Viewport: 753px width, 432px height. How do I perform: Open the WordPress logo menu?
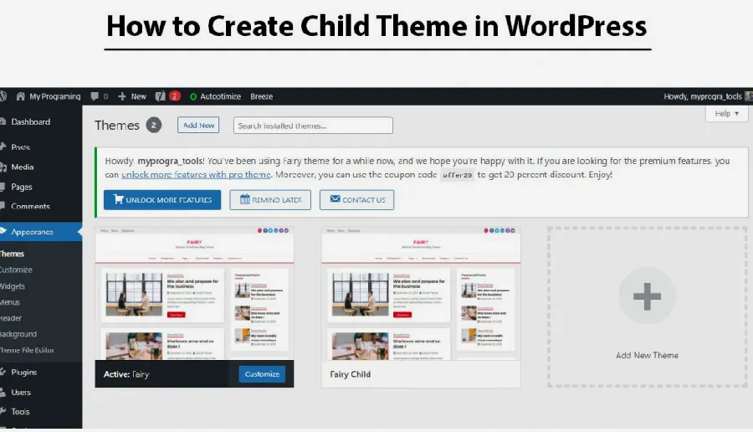3,96
